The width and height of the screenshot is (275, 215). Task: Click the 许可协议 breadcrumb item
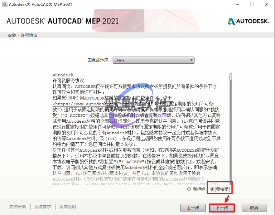(29, 35)
